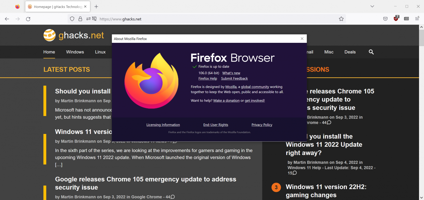This screenshot has height=200, width=424.
Task: Open the list-all-tabs dropdown
Action: pyautogui.click(x=372, y=6)
